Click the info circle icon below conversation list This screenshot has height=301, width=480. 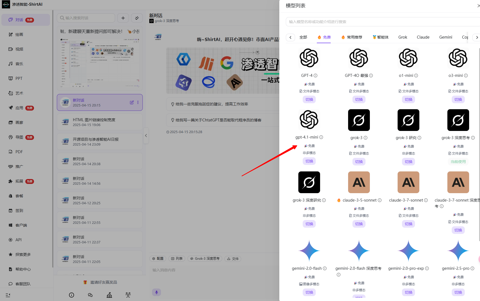[x=72, y=295]
